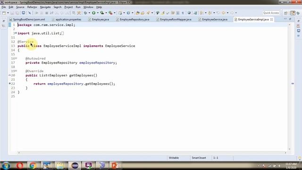The image size is (302, 170).
Task: Open Opera from the taskbar
Action: (x=20, y=165)
